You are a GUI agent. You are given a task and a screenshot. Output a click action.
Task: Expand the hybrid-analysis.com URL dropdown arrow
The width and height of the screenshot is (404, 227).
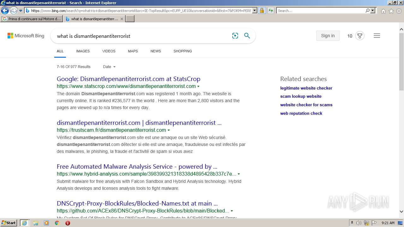[x=239, y=174]
